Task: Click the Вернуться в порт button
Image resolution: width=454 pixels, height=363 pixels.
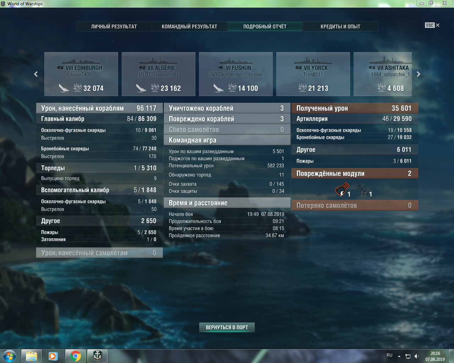Action: [227, 327]
